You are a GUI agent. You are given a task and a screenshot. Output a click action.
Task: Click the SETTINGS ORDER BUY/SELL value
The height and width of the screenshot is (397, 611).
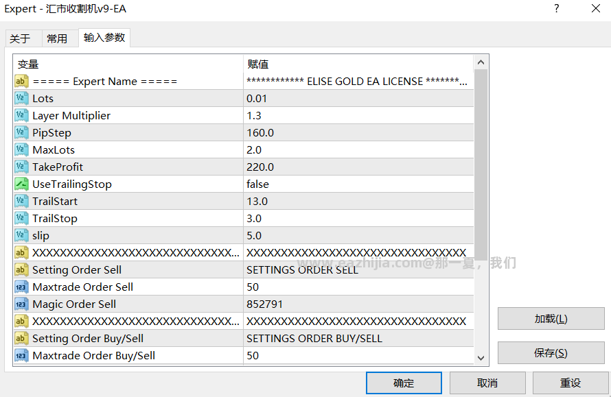tap(314, 338)
